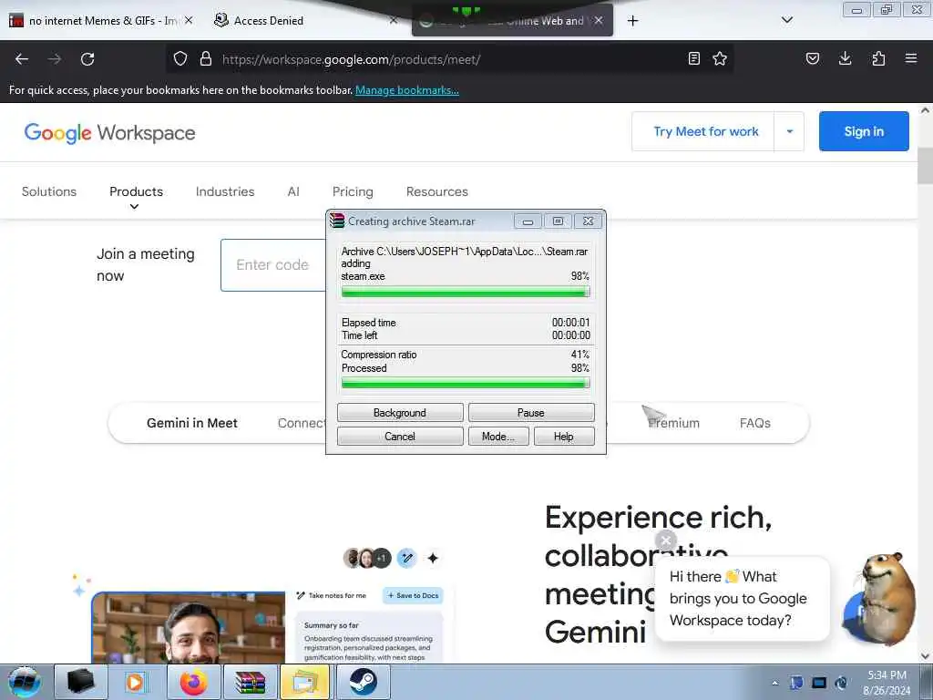Image resolution: width=933 pixels, height=700 pixels.
Task: Click the '+ Save to Docs' chip
Action: pos(414,595)
